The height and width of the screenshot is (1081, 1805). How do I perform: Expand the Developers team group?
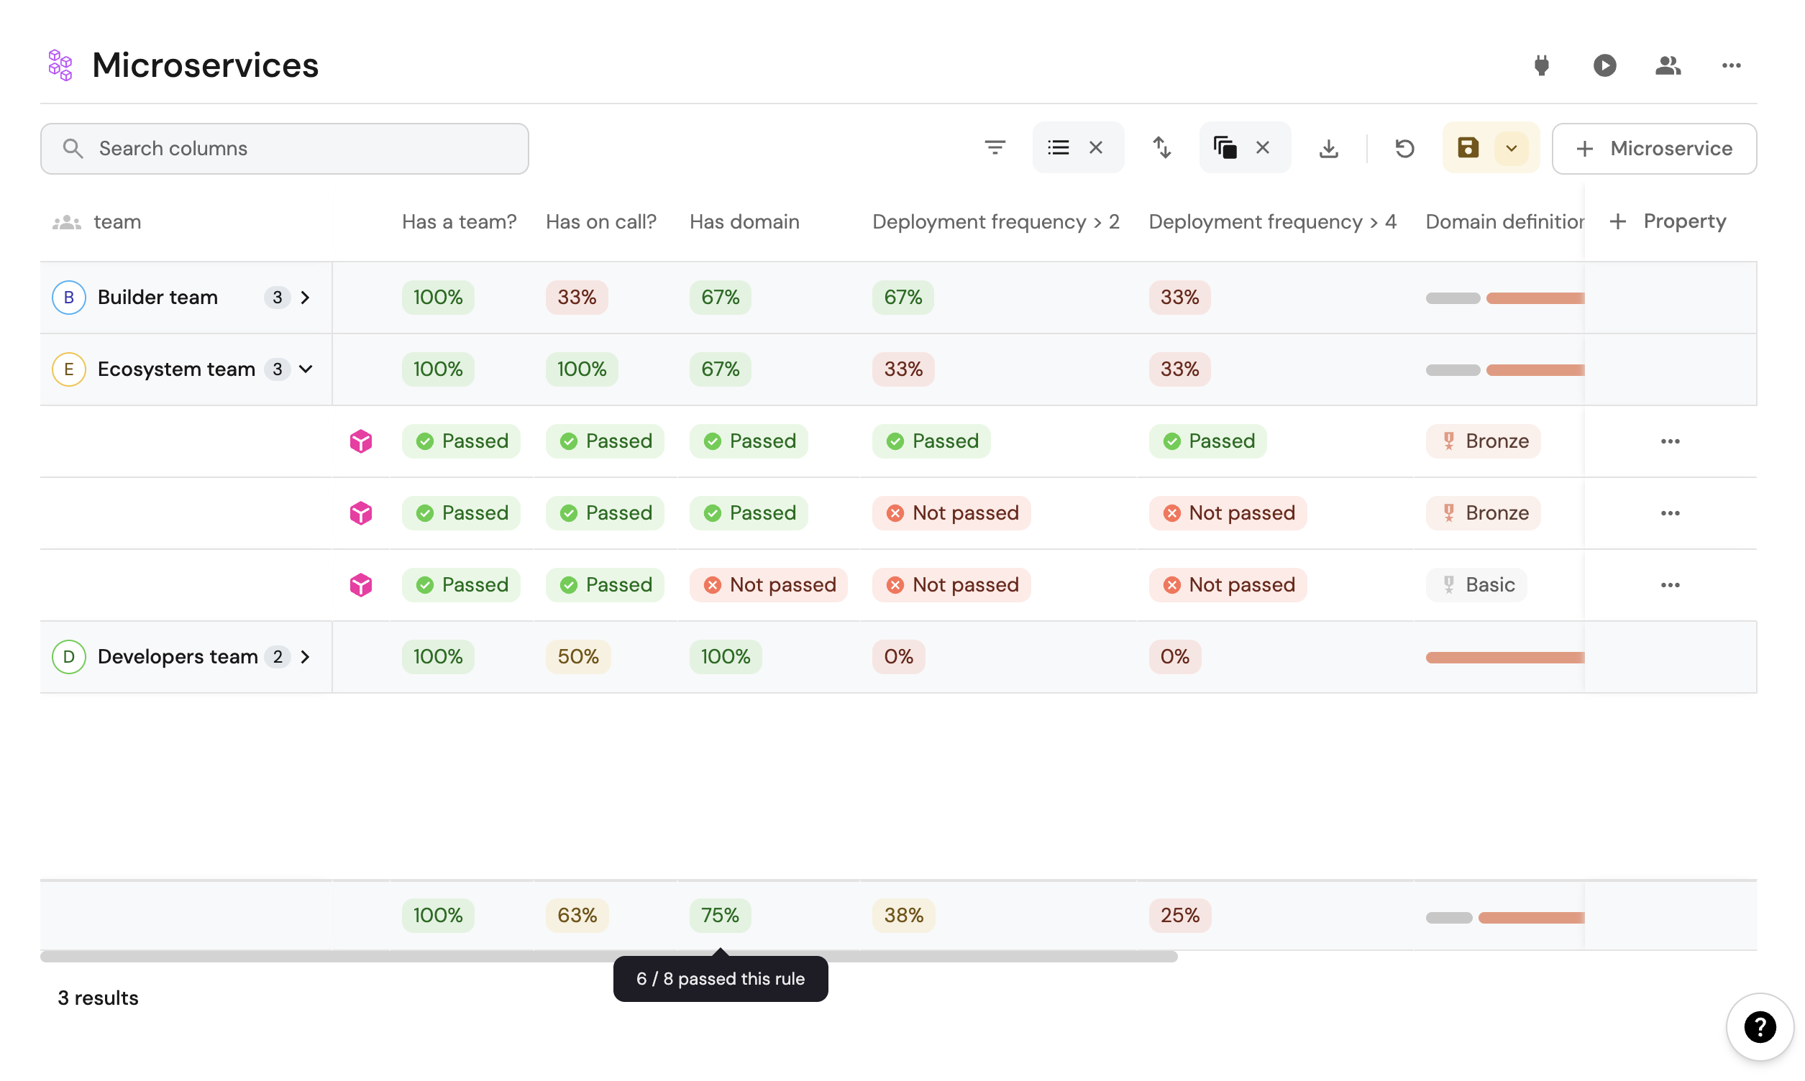pos(306,657)
